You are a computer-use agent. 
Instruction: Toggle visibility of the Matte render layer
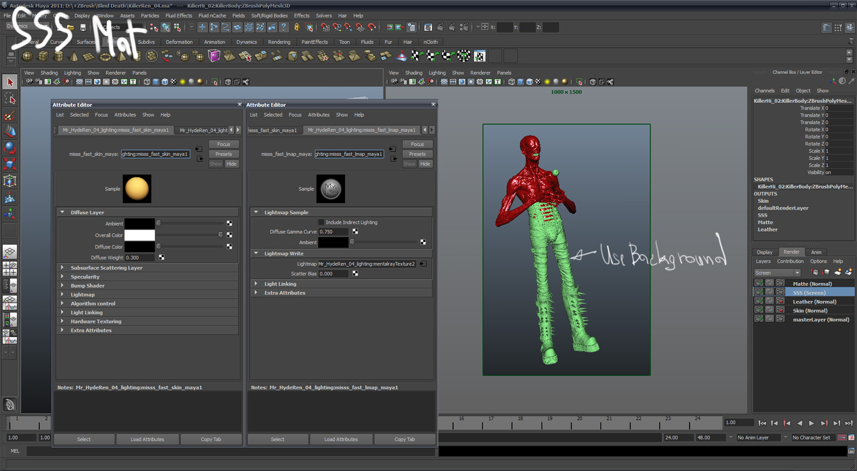[759, 284]
